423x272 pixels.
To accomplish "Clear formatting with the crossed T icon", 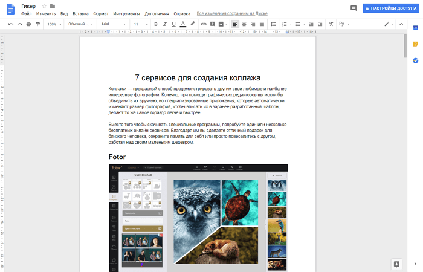I will (331, 24).
